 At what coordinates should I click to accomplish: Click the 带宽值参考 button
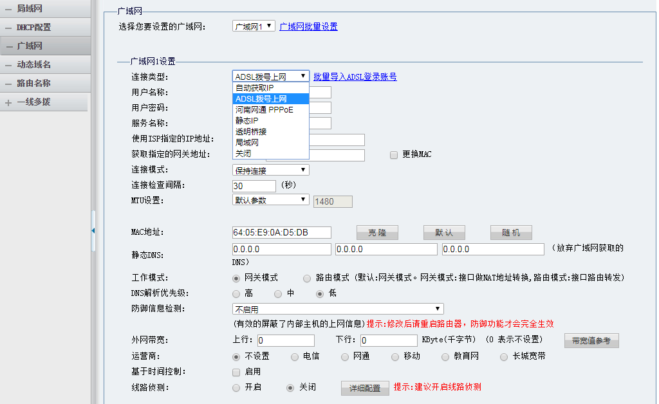tap(591, 341)
